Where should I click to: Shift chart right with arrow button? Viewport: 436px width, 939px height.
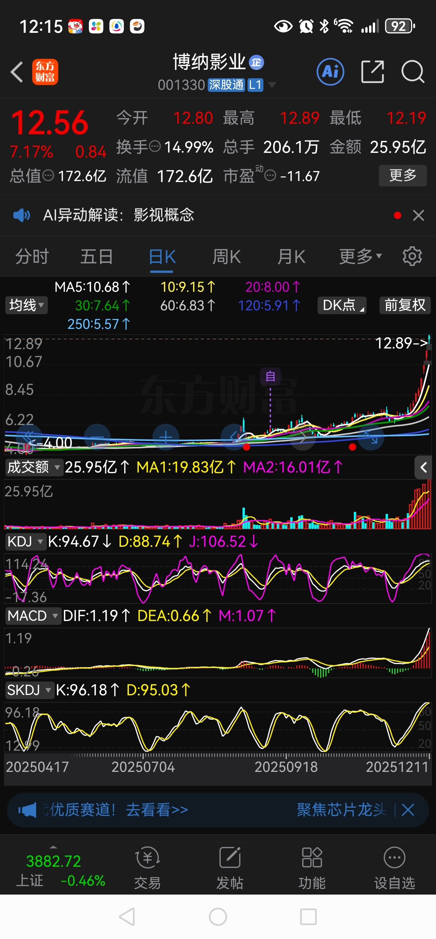(x=303, y=437)
